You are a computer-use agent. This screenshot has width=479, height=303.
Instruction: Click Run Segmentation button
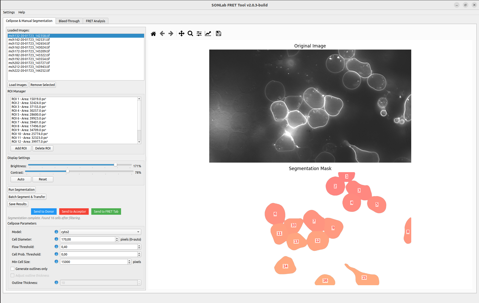pos(21,189)
